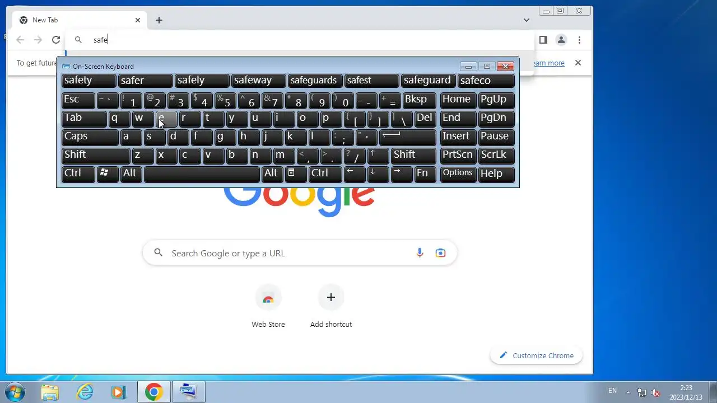
Task: Toggle the Fn key
Action: pos(425,174)
